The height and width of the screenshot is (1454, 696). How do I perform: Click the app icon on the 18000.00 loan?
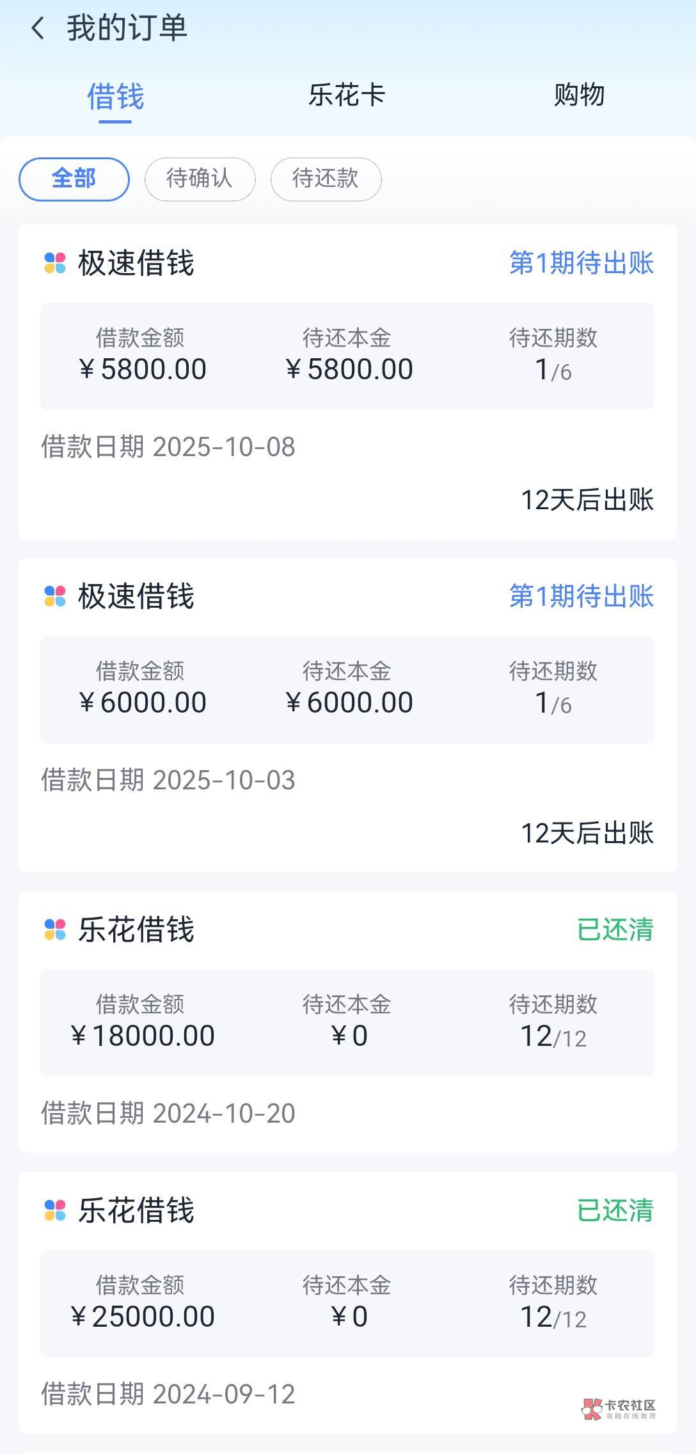pos(55,929)
